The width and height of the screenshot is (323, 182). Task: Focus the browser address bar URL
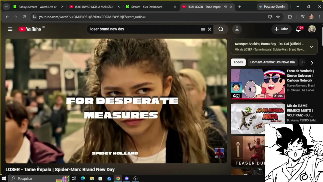click(93, 17)
